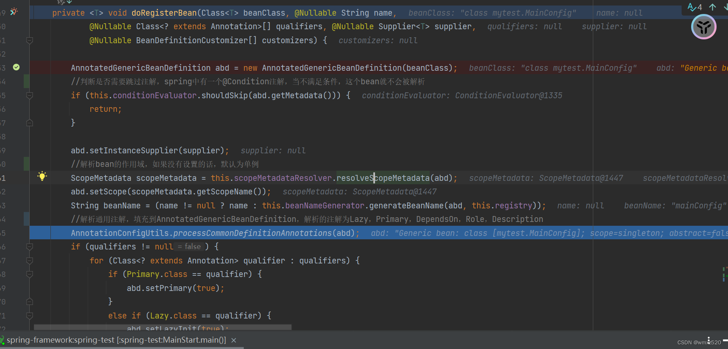The height and width of the screenshot is (349, 728).
Task: Click the yellow intention lightbulb at resolveScopeMetadata line
Action: pos(42,176)
